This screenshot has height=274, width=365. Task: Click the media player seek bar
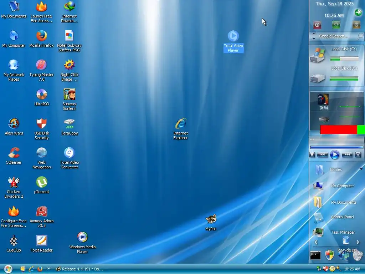[x=336, y=147]
